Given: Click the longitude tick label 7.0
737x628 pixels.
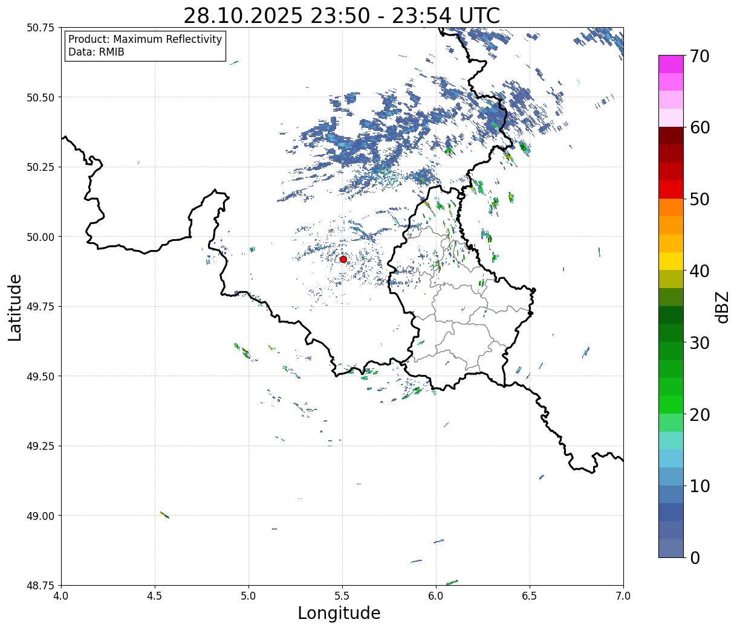Looking at the screenshot, I should 623,595.
